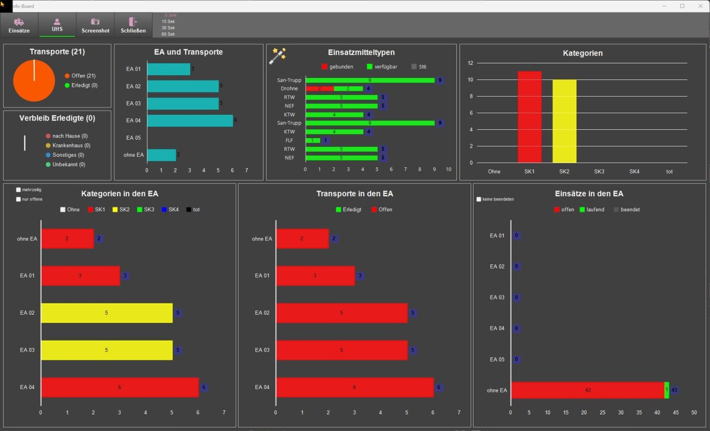Click the orange Transporte pie chart
The image size is (710, 431).
pos(34,80)
